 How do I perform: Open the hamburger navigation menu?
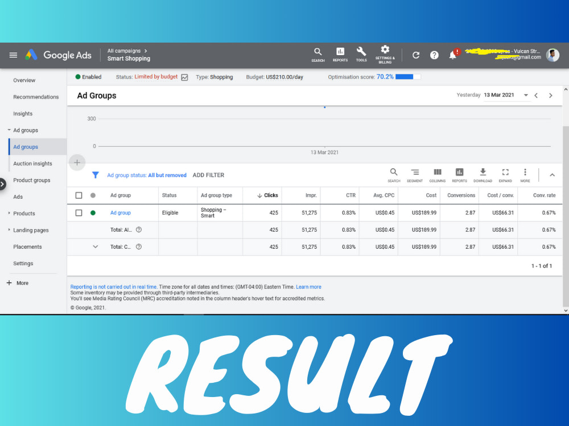tap(13, 55)
